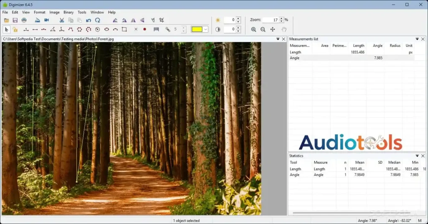Viewport: 428px width, 224px height.
Task: Increase line width 5 stepper
Action: (184, 28)
